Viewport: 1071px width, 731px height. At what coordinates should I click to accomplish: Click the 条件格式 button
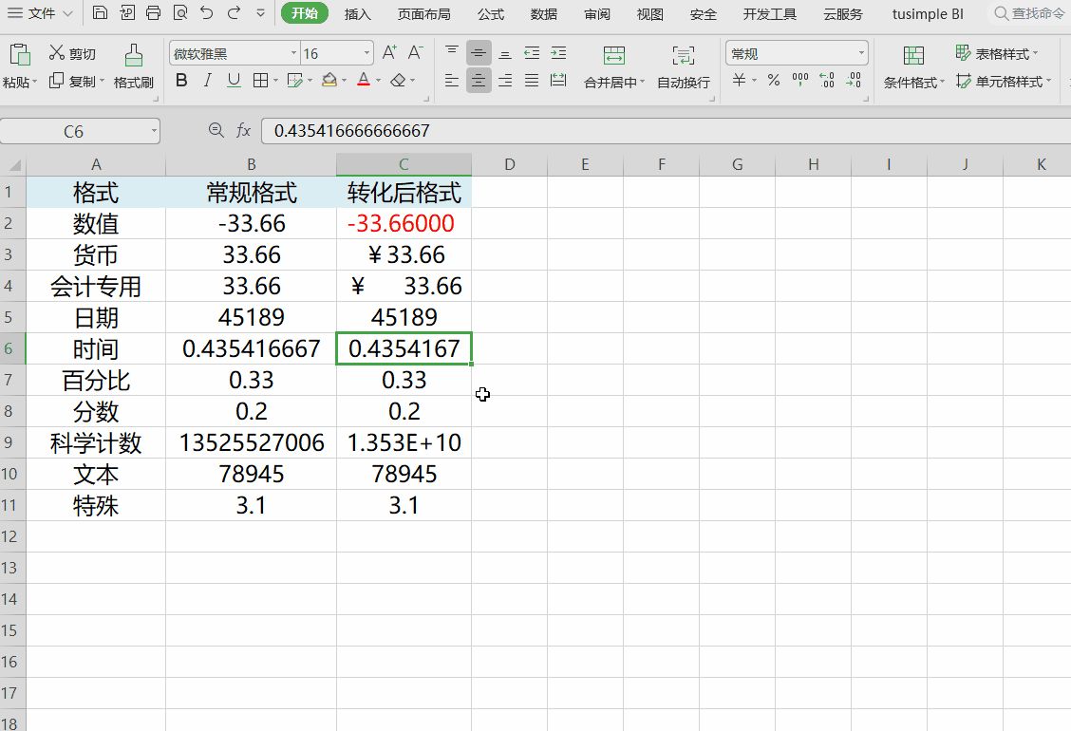pyautogui.click(x=913, y=66)
